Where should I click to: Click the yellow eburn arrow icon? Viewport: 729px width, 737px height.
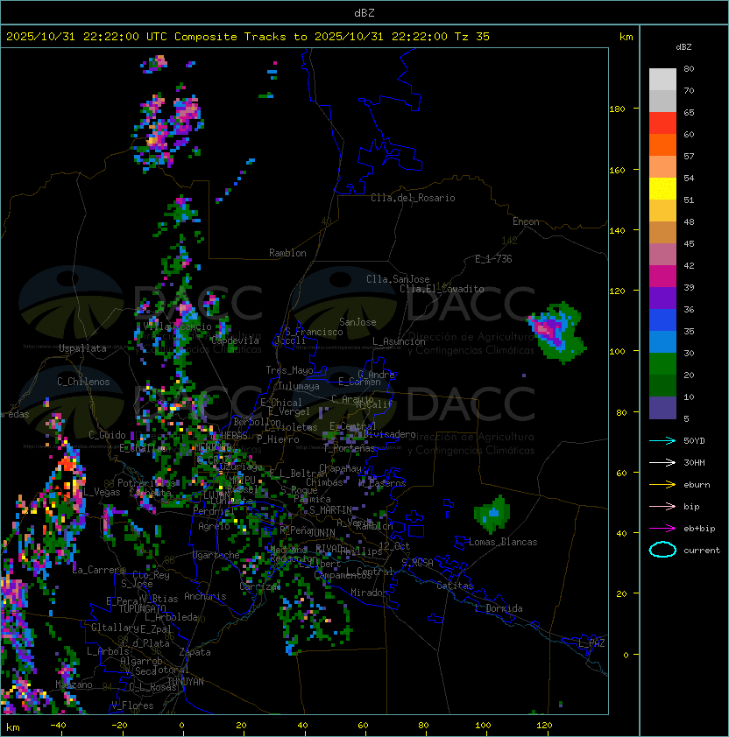662,484
